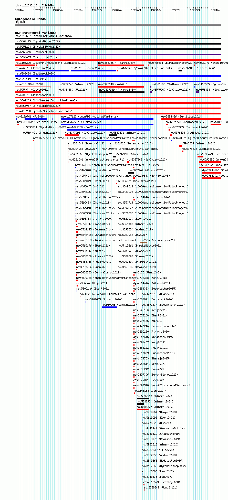Click the black bar under nsv5837908
This screenshot has height=500, width=228.
tap(115, 157)
